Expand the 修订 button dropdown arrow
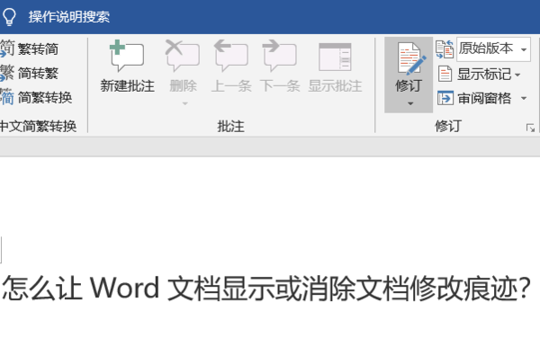 [x=410, y=103]
